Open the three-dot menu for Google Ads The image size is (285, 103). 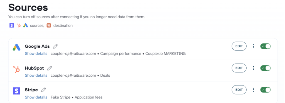[x=253, y=46]
